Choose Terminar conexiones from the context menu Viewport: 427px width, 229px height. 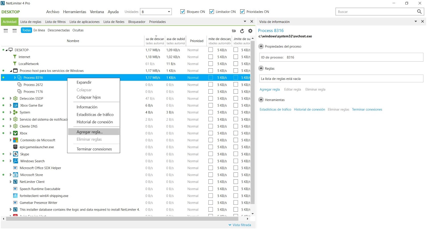(x=94, y=149)
